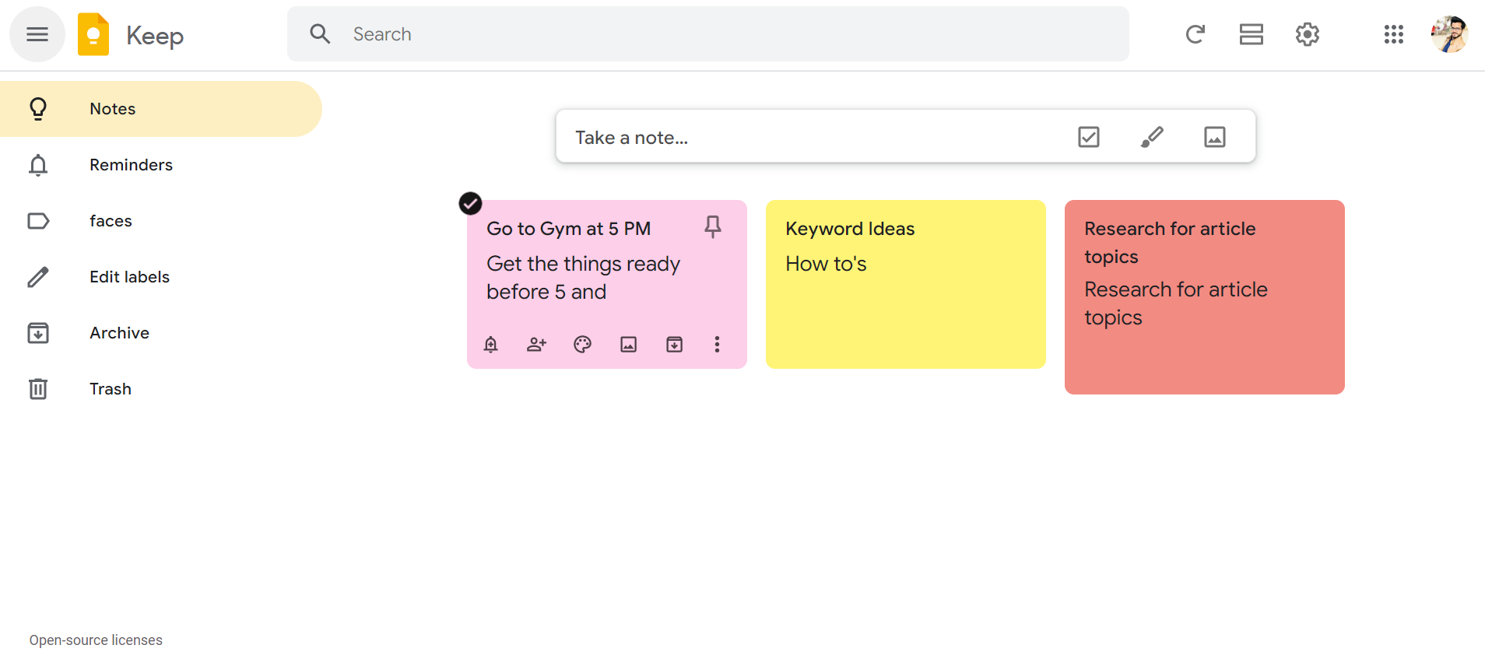This screenshot has height=666, width=1485.
Task: Open background color palette on Gym note
Action: (x=582, y=345)
